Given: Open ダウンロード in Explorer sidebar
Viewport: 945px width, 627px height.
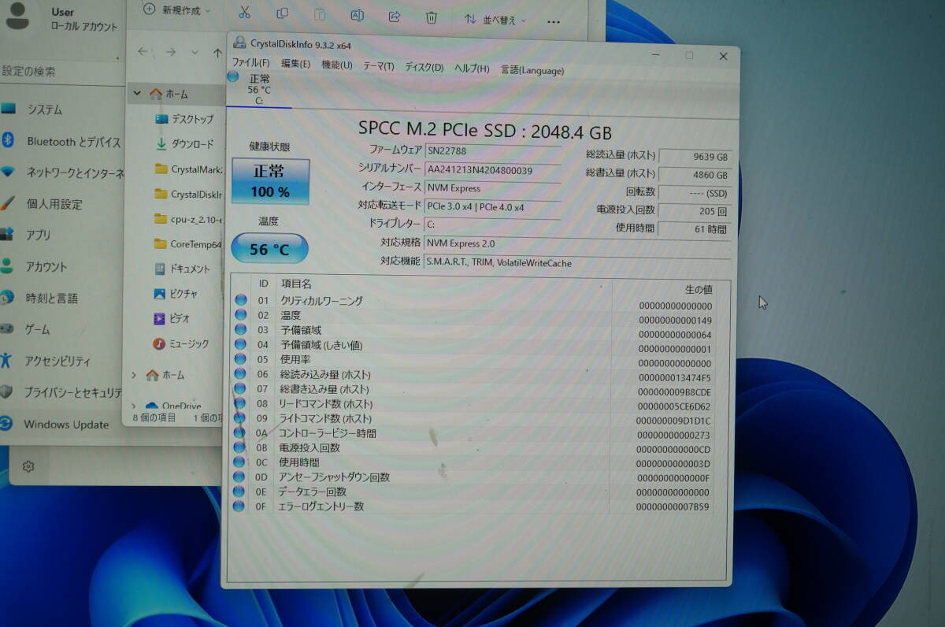Looking at the screenshot, I should pyautogui.click(x=183, y=144).
